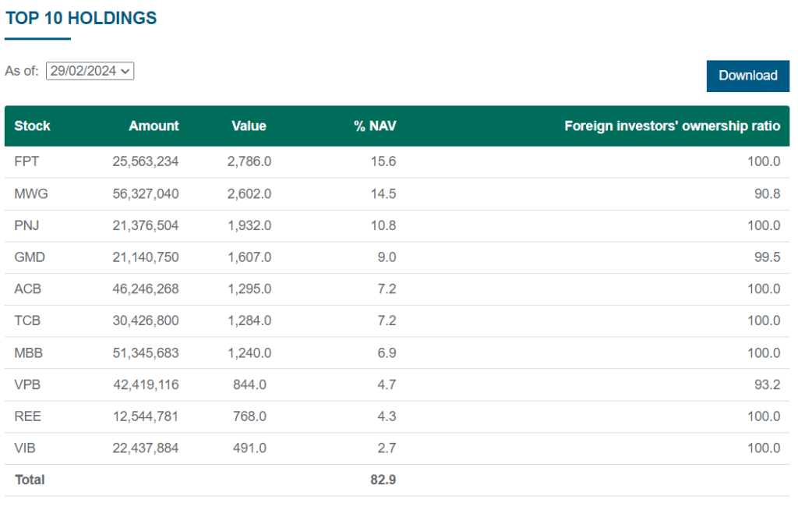
Task: Click the 9.0 % NAV cell
Action: (x=387, y=257)
